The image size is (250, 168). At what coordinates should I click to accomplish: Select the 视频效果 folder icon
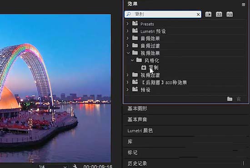point(135,53)
